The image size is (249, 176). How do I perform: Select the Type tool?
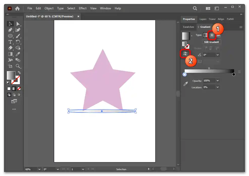click(x=10, y=42)
